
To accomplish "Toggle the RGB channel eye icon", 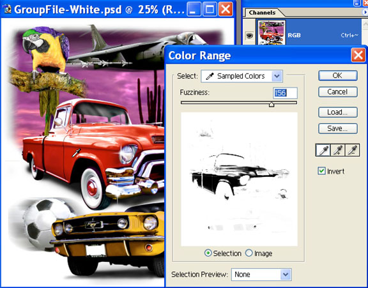I will (x=249, y=35).
